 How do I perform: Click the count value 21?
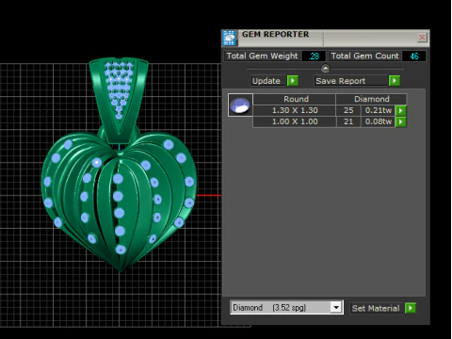(x=348, y=121)
